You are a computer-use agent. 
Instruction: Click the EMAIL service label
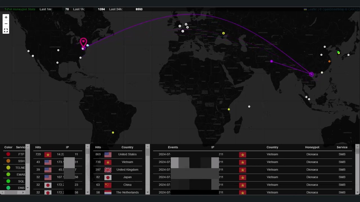point(21,175)
